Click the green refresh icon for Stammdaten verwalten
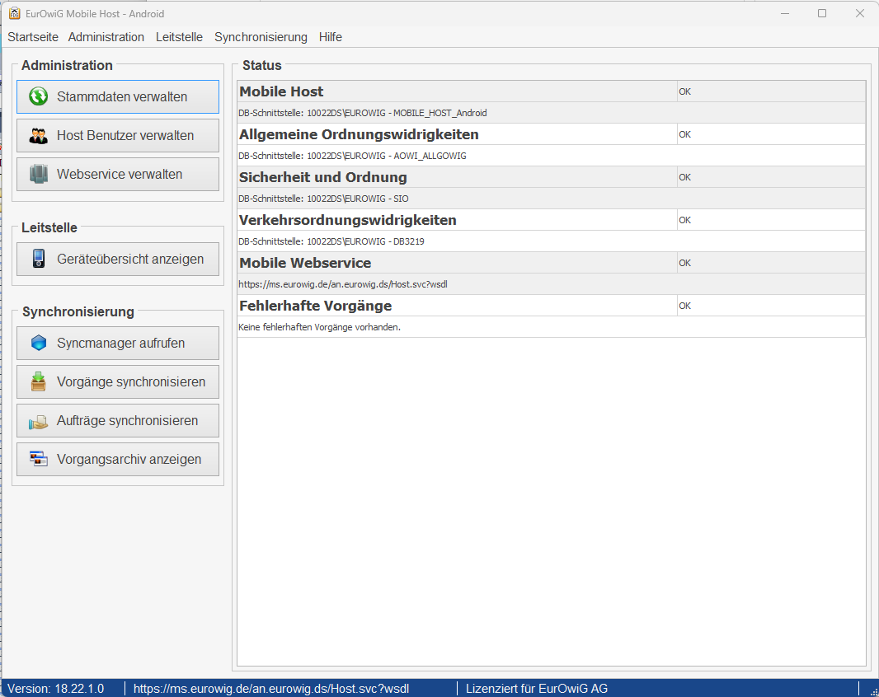Image resolution: width=879 pixels, height=697 pixels. [38, 96]
